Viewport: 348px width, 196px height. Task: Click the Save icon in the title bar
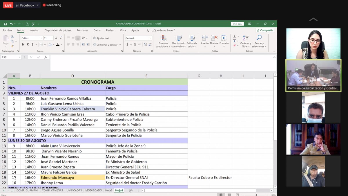[x=5, y=24]
